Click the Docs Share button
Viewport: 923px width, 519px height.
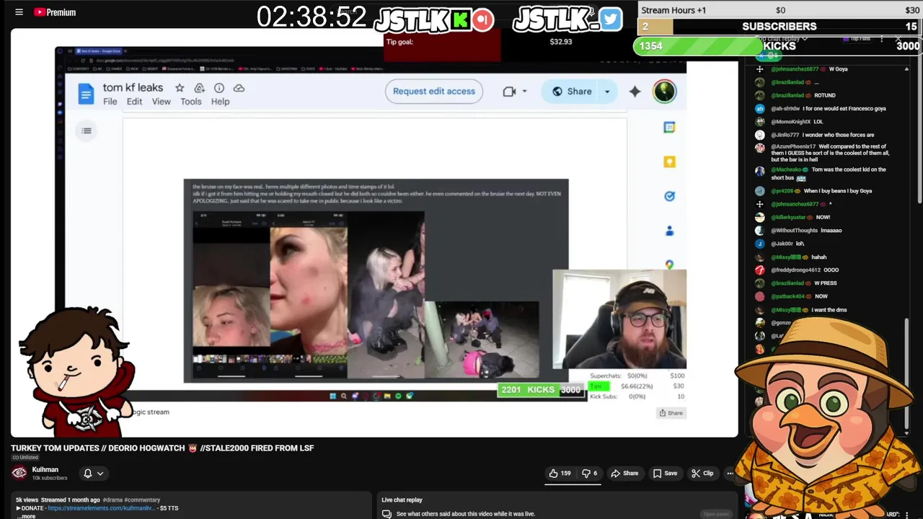[x=572, y=92]
